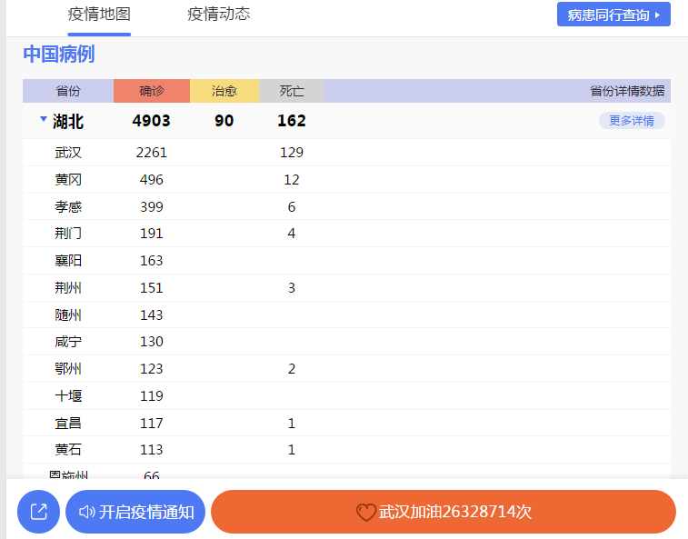Click the 省份 column header

tap(68, 91)
